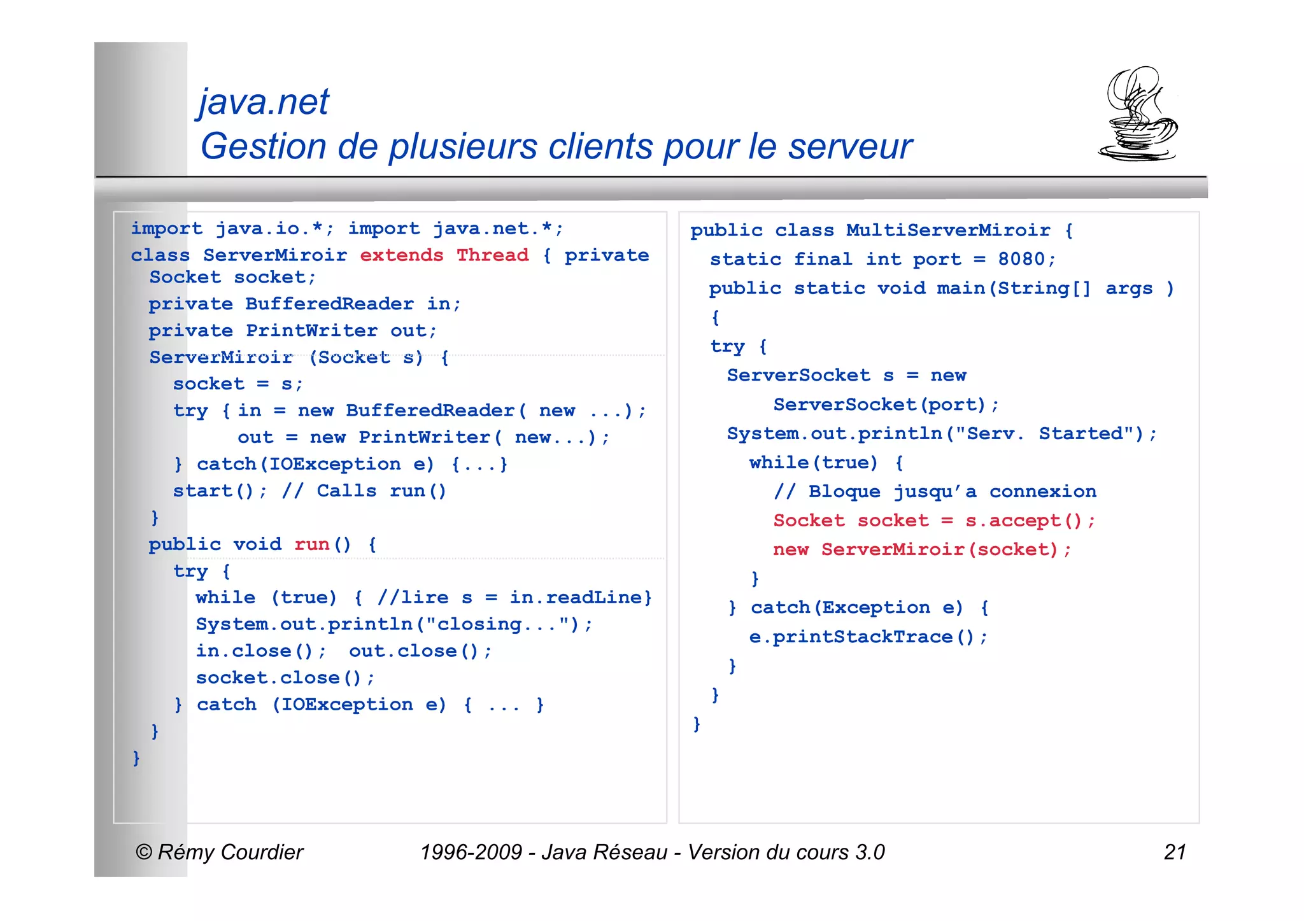The width and height of the screenshot is (1304, 921).
Task: Click the subtitle 'Gestion de plusieurs clients pour le serveur'
Action: 556,147
